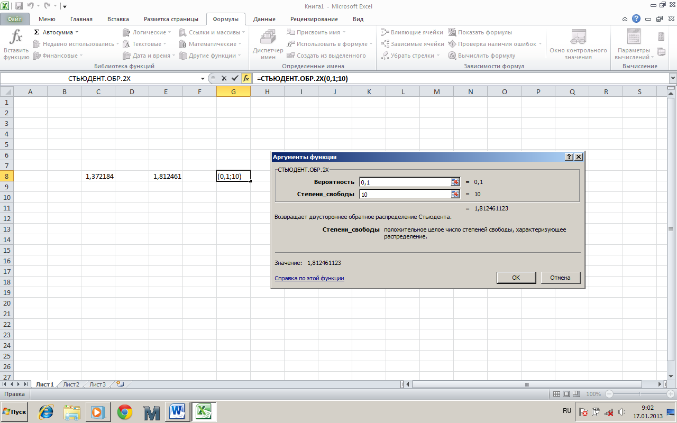Click Присвоить имя in Defined Names
This screenshot has width=677, height=423.
tap(316, 32)
